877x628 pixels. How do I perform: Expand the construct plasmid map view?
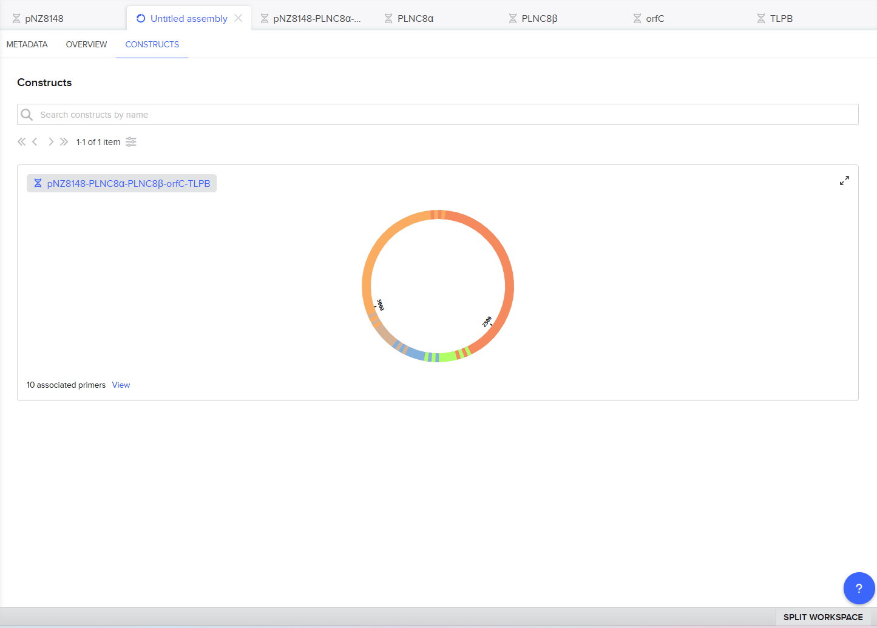844,181
